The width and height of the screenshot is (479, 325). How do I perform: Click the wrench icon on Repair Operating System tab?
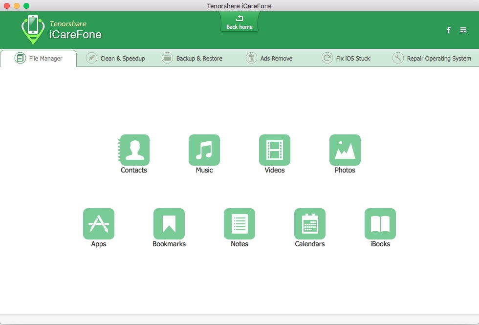pos(397,58)
